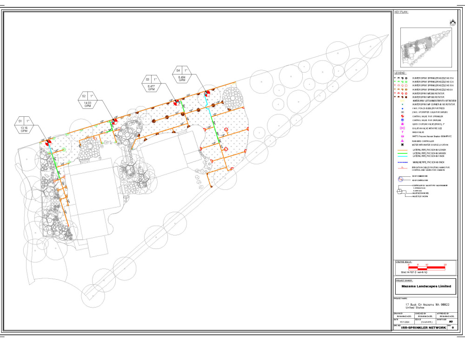Screen dimensions: 465x349
Task: Click the red graphic scale bar
Action: [x=427, y=268]
